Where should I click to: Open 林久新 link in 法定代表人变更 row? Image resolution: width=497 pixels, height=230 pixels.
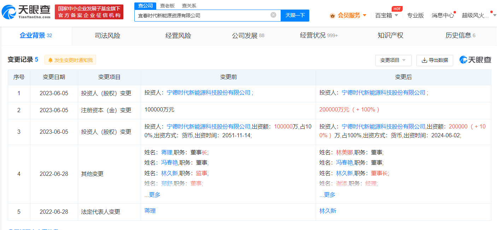point(328,211)
